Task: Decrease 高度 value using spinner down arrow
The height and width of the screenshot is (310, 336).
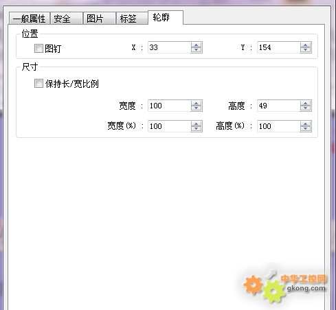Action: click(x=305, y=108)
